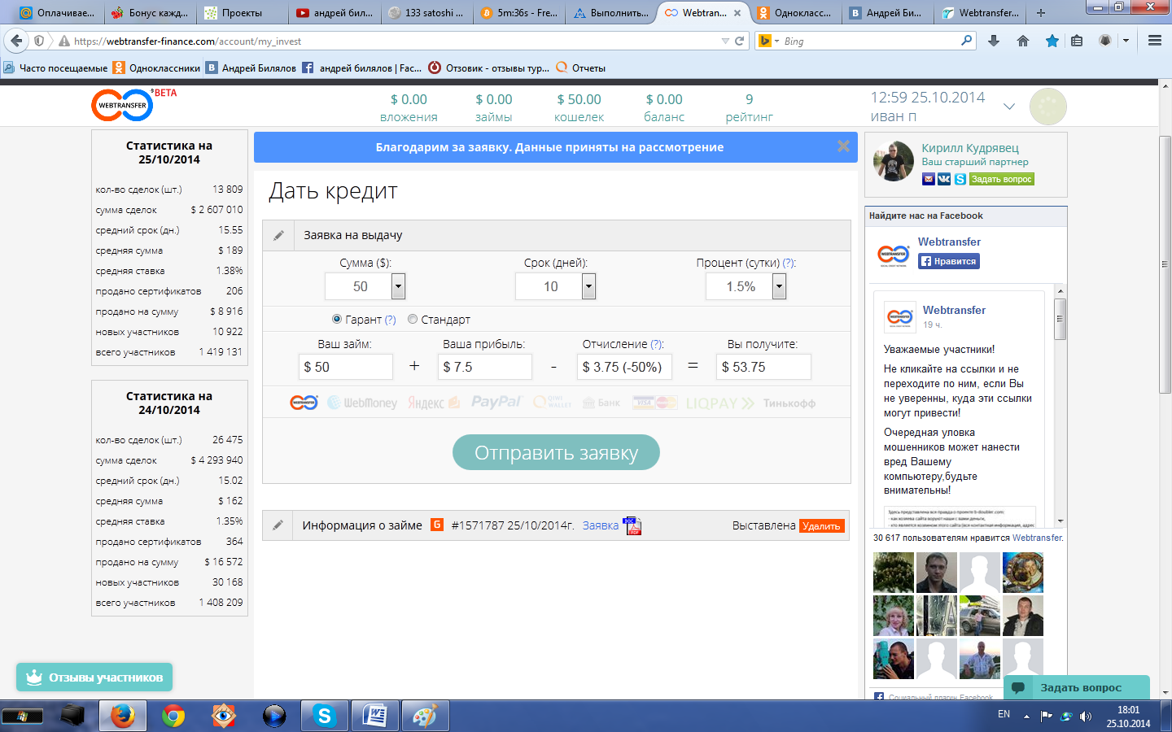Select the PayPal payment logo

(x=496, y=402)
